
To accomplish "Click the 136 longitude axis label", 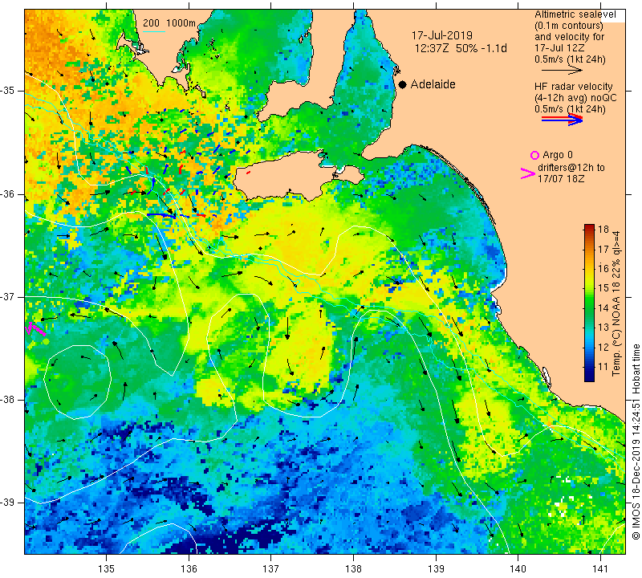I will pyautogui.click(x=189, y=569).
